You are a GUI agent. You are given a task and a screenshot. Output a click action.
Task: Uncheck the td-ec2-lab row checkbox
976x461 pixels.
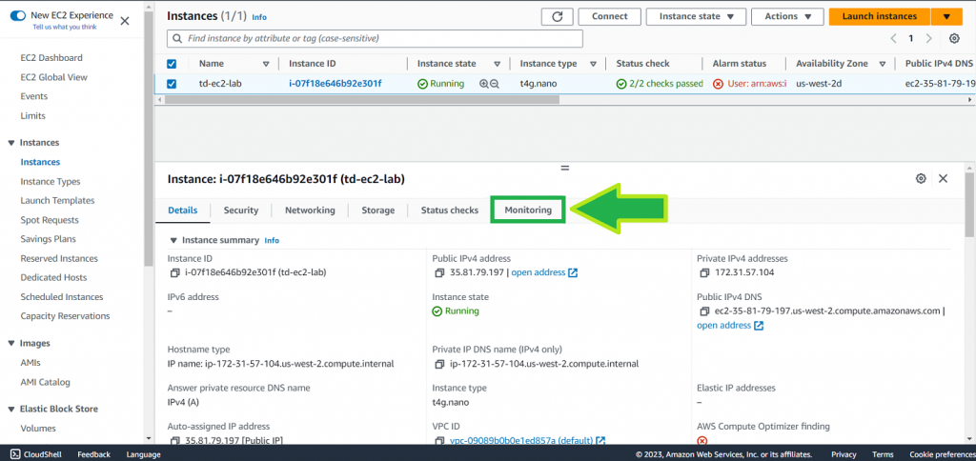(172, 84)
